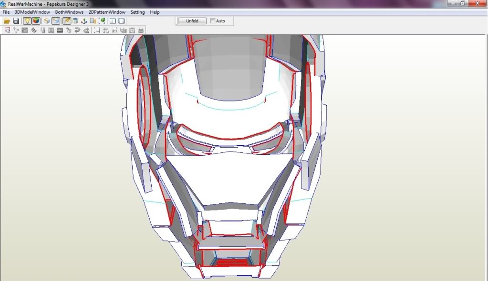
Task: Expand the BothWindows menu
Action: point(69,12)
